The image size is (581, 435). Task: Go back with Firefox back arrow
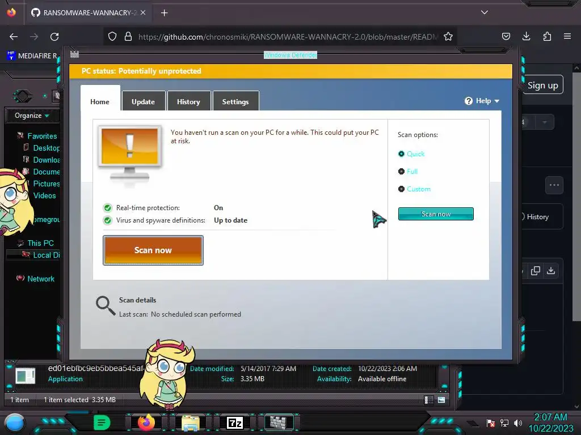tap(14, 37)
